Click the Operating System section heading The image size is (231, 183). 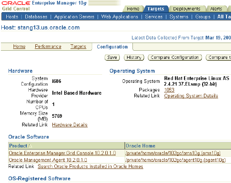click(x=132, y=71)
